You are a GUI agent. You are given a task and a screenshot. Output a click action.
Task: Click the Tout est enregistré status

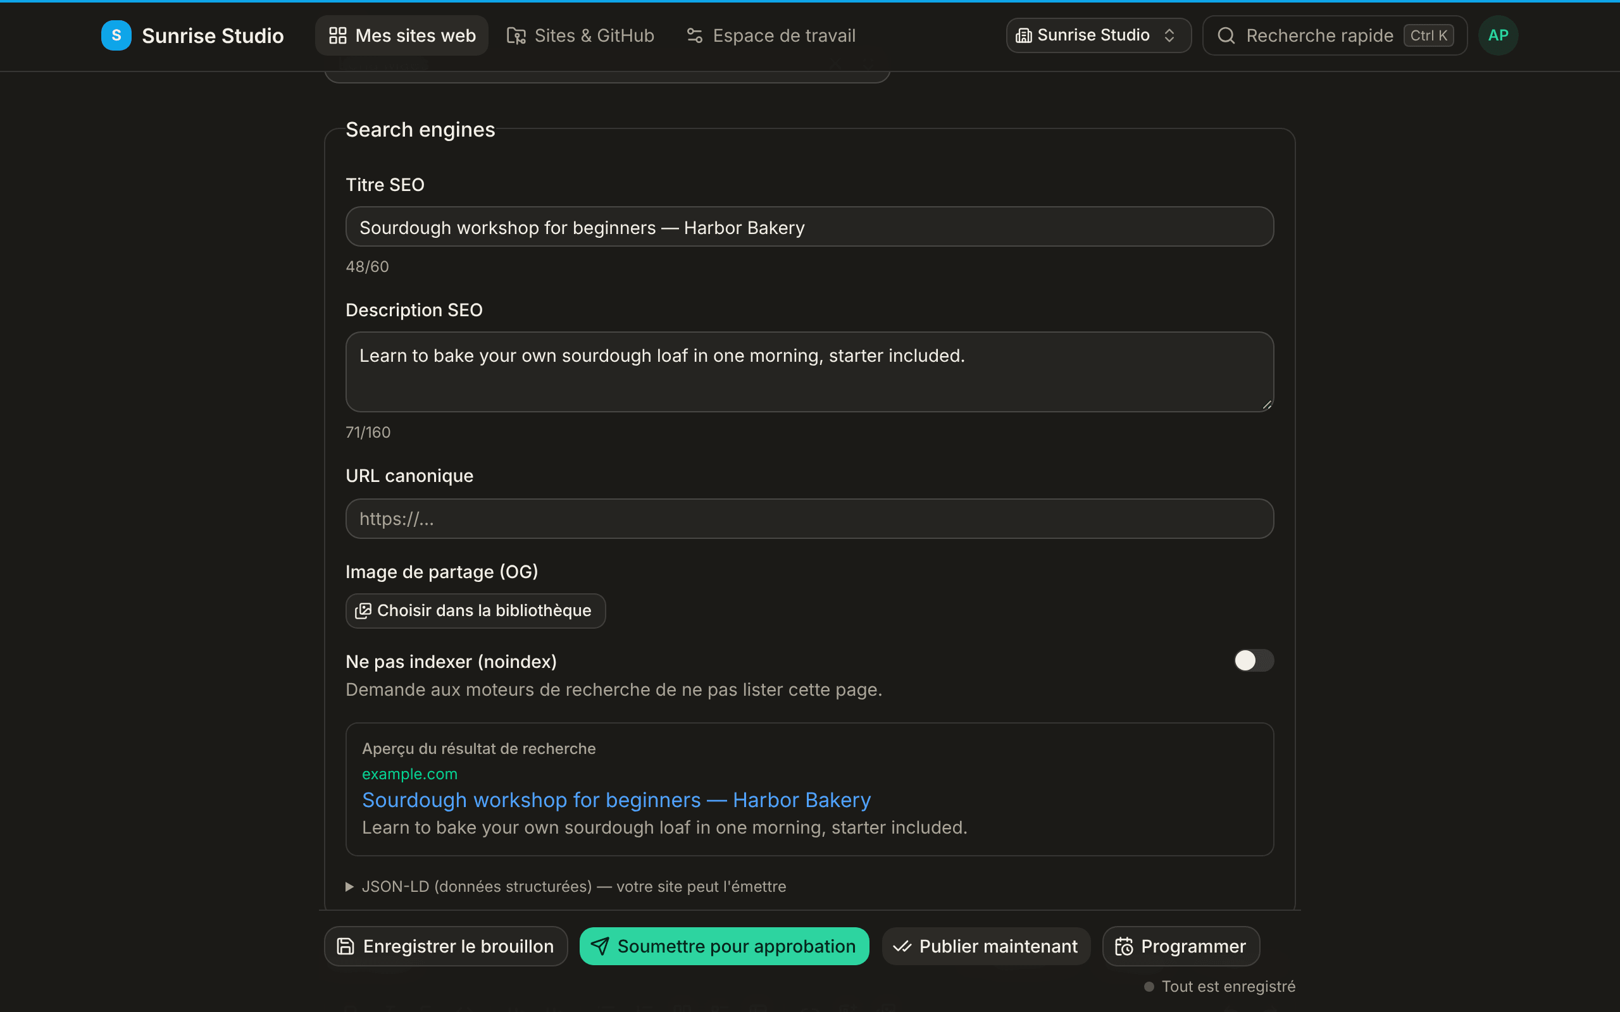[1219, 986]
